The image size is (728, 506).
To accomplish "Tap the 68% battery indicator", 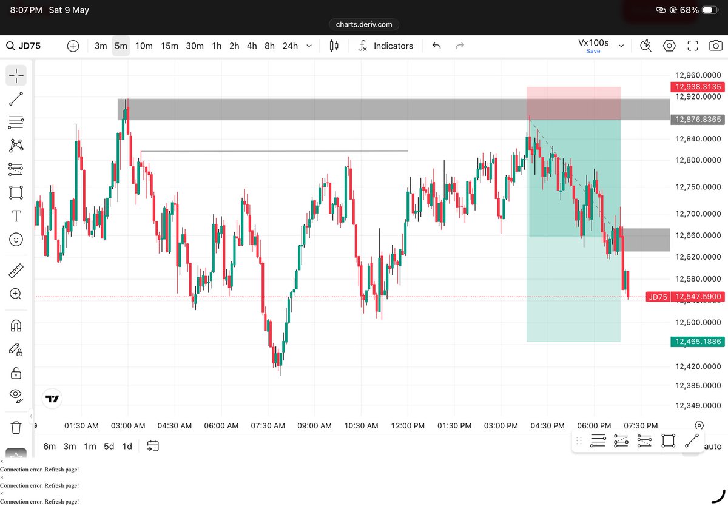I will [698, 10].
